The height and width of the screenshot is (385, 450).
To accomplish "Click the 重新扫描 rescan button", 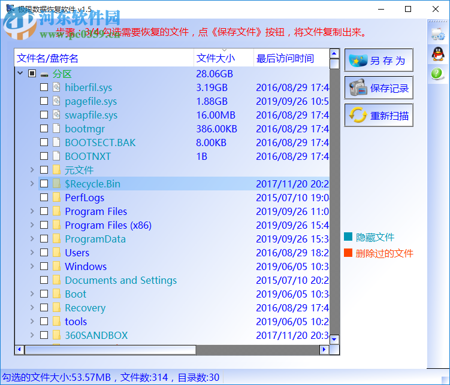I will coord(379,115).
